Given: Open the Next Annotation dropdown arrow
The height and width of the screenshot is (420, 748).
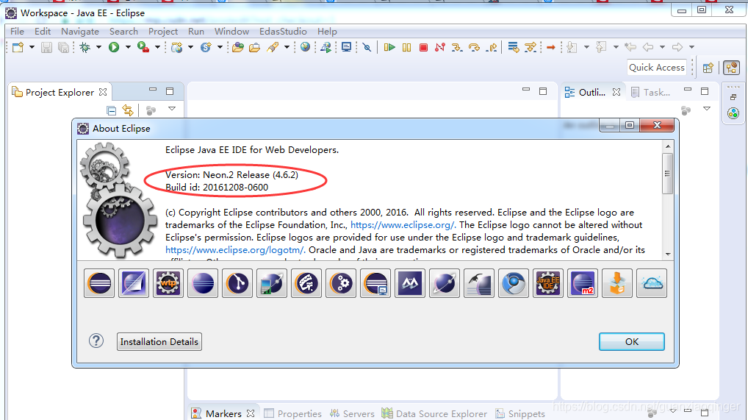Looking at the screenshot, I should pos(586,47).
